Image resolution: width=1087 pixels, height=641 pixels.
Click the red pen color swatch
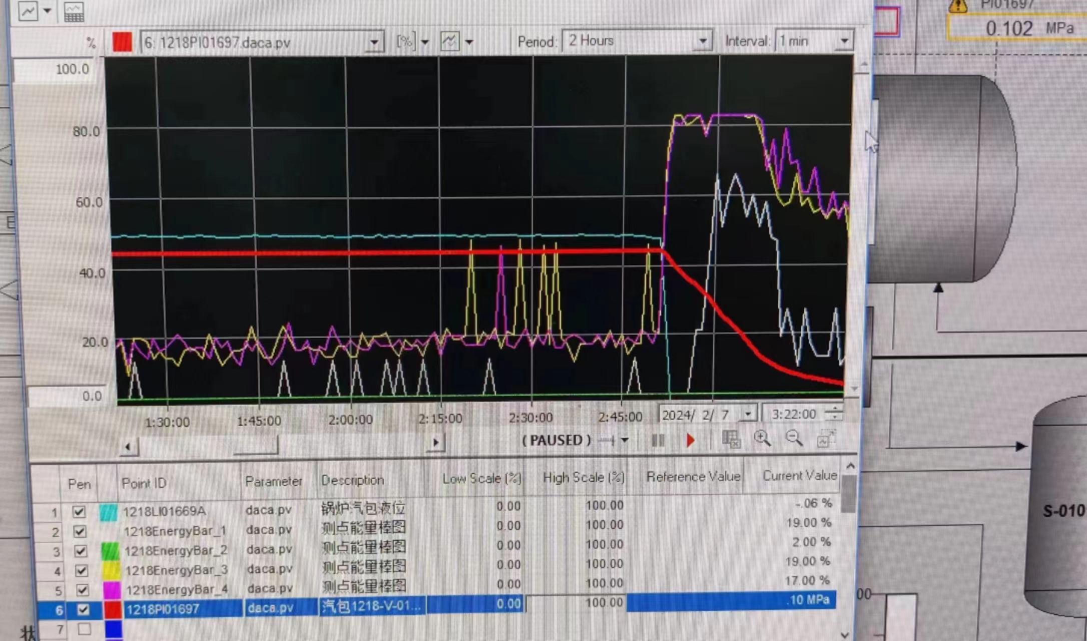click(x=122, y=42)
